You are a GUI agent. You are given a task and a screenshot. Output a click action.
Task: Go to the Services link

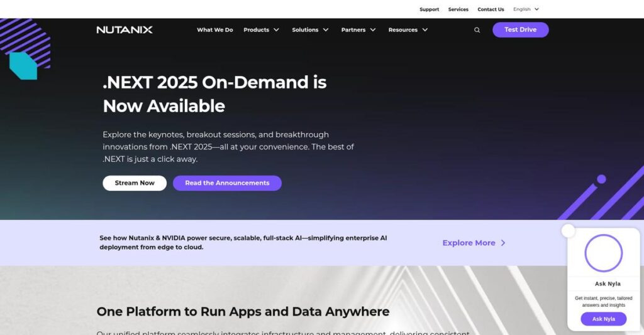coord(458,9)
